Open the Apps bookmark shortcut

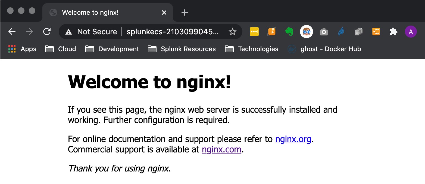pyautogui.click(x=22, y=49)
